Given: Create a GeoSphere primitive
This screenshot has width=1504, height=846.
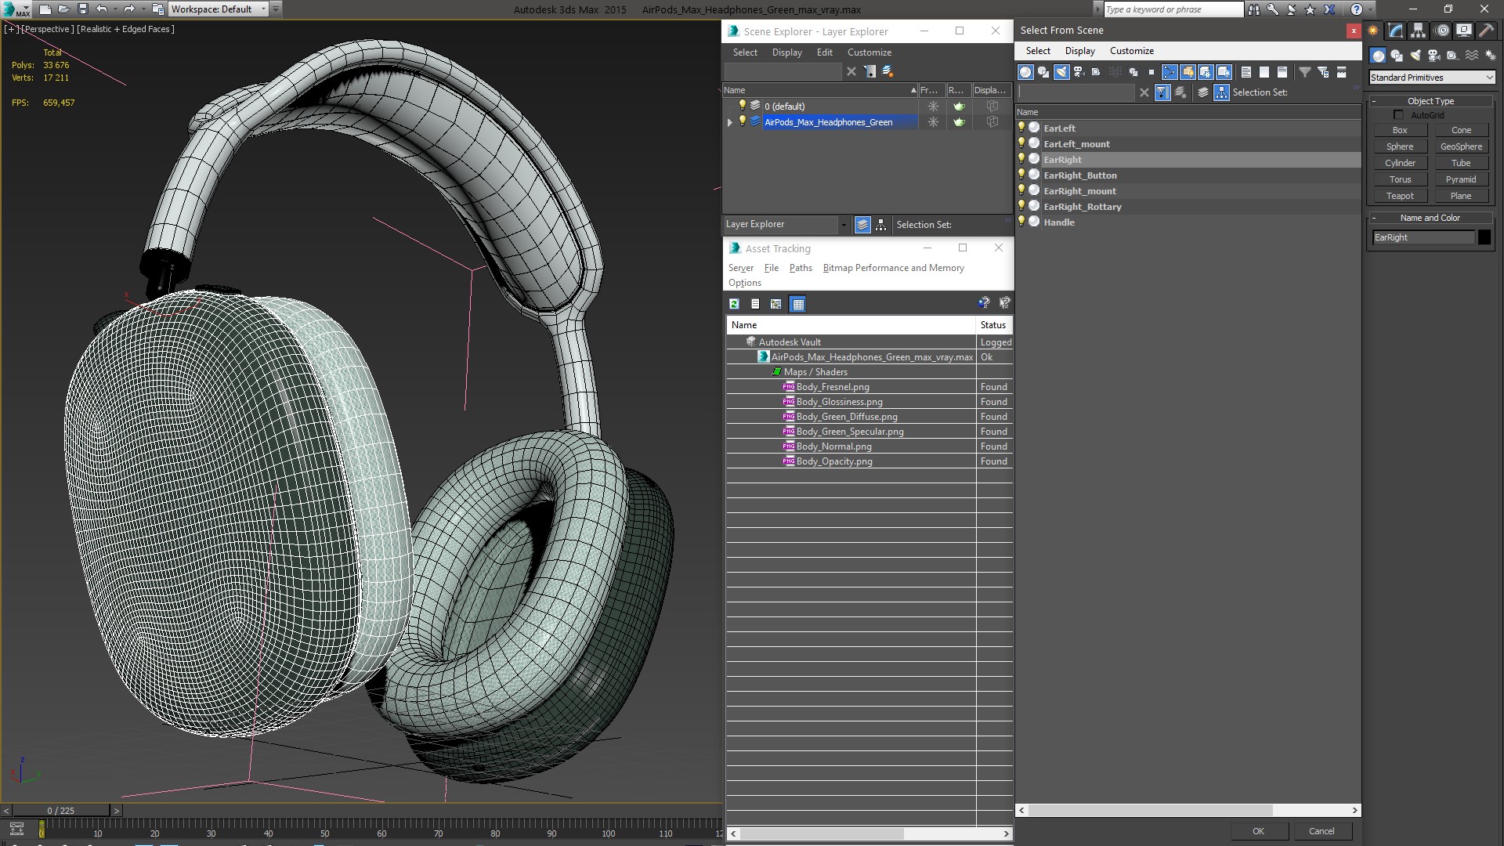Looking at the screenshot, I should pos(1461,146).
